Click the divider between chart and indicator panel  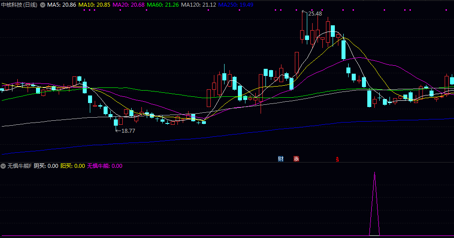227,162
